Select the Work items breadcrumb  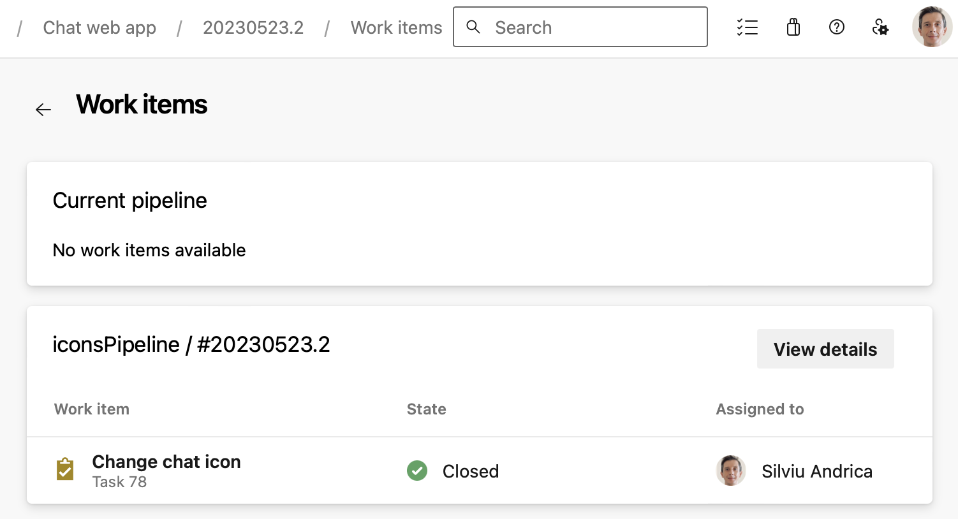click(396, 27)
